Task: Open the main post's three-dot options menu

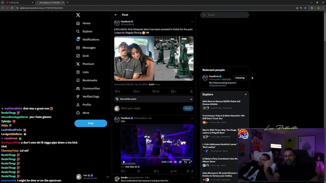Action: (192, 22)
